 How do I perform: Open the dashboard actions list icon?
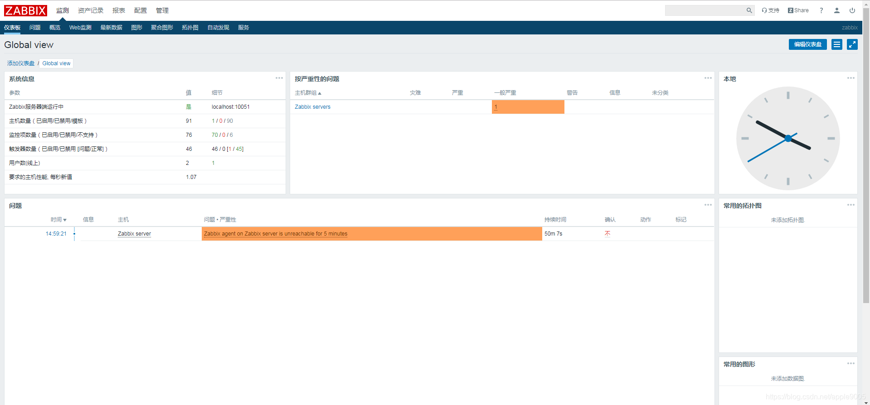(837, 44)
